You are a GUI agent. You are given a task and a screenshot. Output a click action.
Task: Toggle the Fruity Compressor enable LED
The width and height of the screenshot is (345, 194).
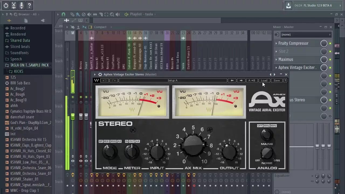pos(330,43)
